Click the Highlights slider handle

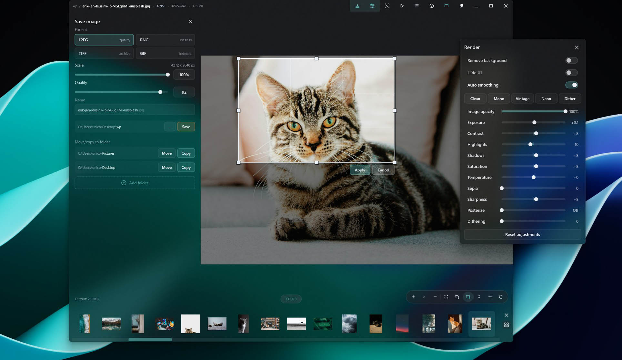[530, 144]
